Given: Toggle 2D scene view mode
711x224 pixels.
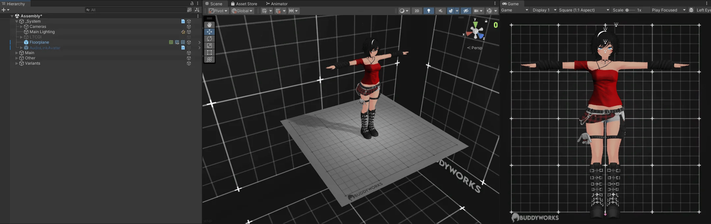Looking at the screenshot, I should pyautogui.click(x=417, y=11).
